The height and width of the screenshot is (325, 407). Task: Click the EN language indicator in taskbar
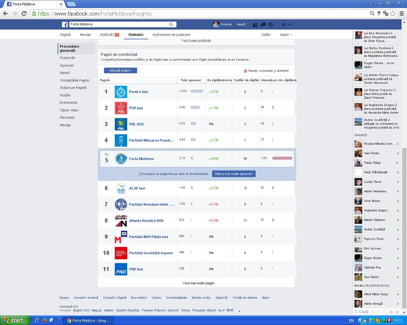pyautogui.click(x=351, y=321)
